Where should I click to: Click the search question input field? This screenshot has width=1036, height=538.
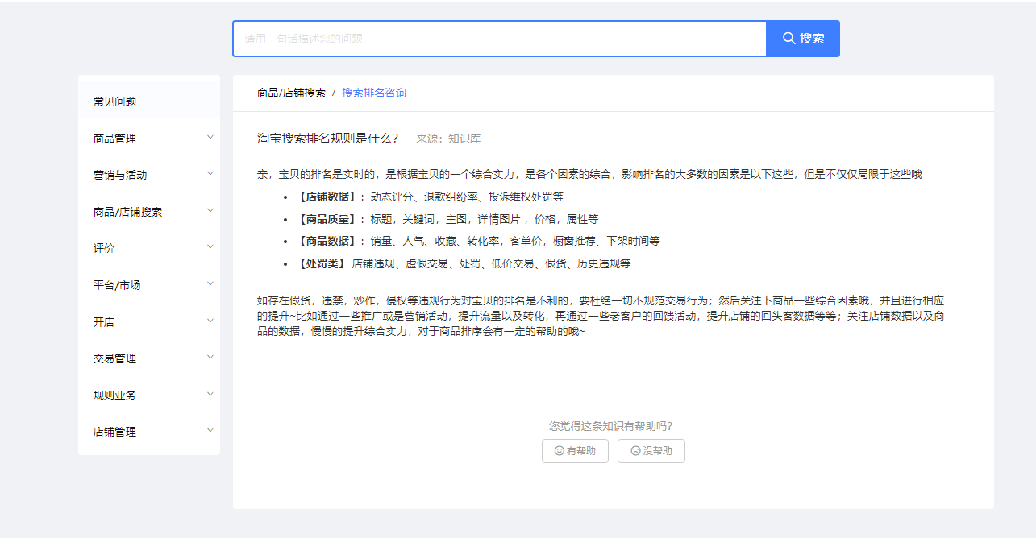pyautogui.click(x=499, y=39)
